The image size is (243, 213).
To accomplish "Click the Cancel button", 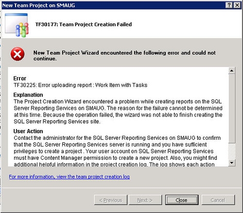I will coord(218,200).
